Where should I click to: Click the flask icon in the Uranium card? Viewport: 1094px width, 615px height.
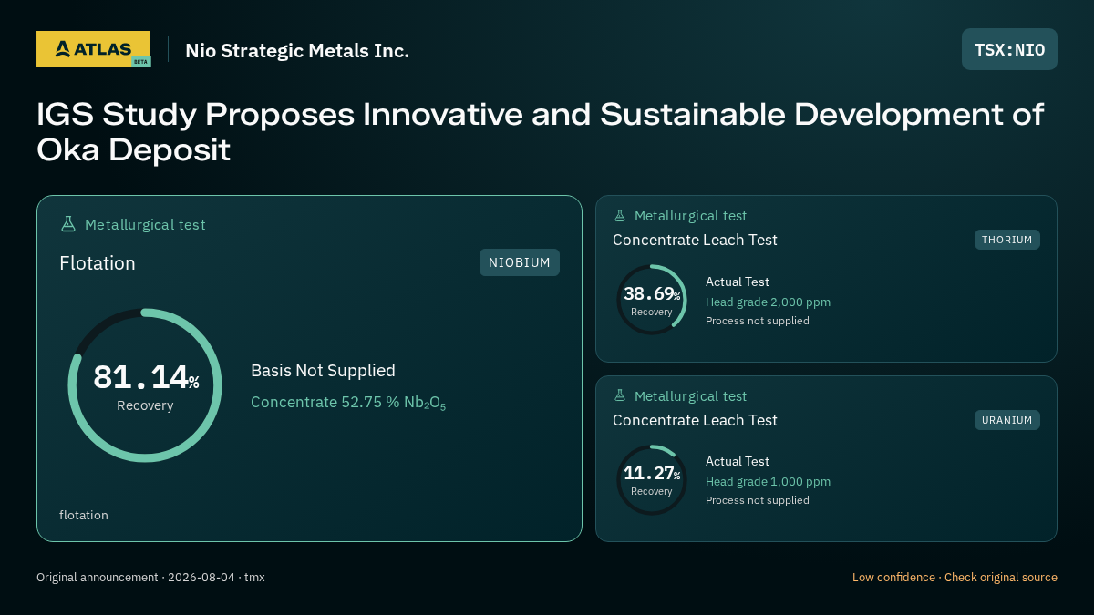pos(620,395)
